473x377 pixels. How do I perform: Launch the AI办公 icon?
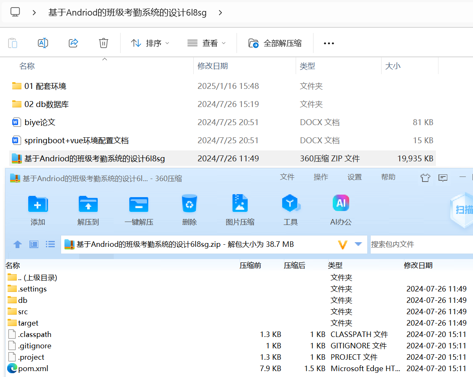pyautogui.click(x=341, y=203)
